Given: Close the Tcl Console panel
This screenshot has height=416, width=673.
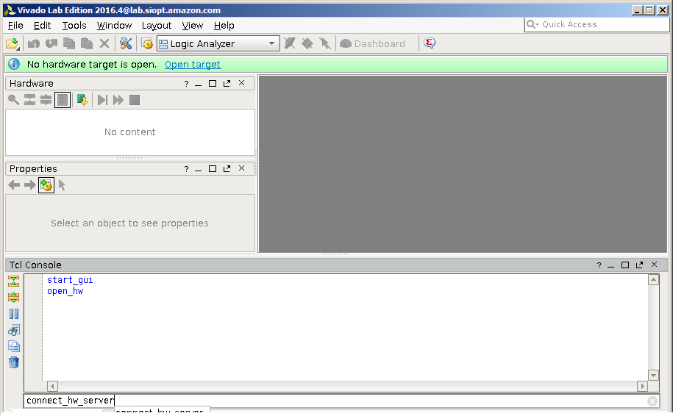Looking at the screenshot, I should [654, 265].
